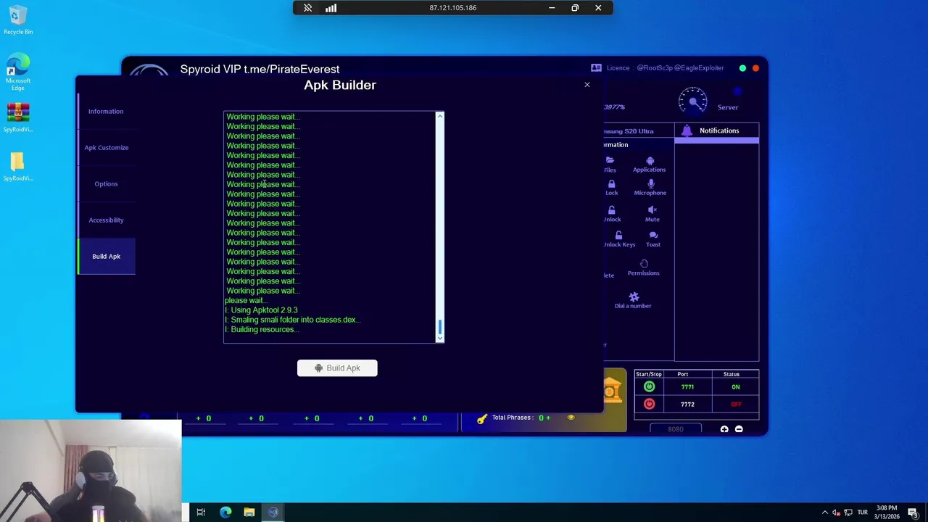Expand hidden system tray icons chevron

824,513
